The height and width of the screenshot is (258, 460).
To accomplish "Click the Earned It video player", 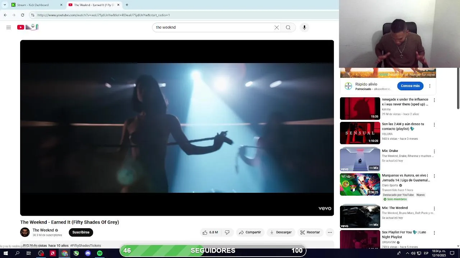I will point(177,128).
